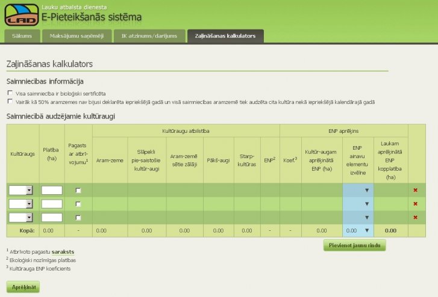The width and height of the screenshot is (438, 297).
Task: Open the Sākums tab
Action: (x=22, y=36)
